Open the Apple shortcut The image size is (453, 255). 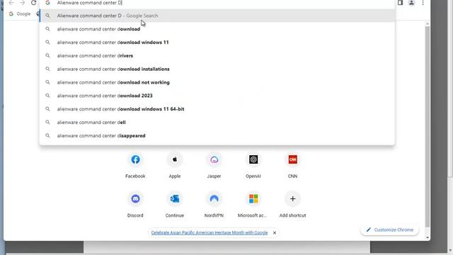click(175, 166)
